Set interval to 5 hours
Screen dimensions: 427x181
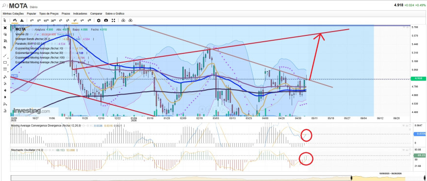click(x=67, y=20)
